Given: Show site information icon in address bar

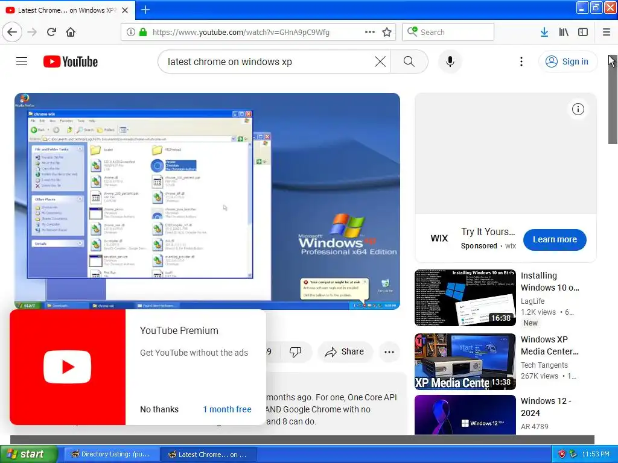Looking at the screenshot, I should [131, 32].
